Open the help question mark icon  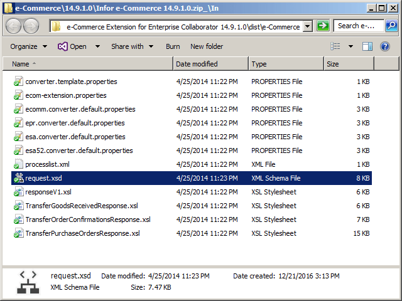pyautogui.click(x=384, y=46)
